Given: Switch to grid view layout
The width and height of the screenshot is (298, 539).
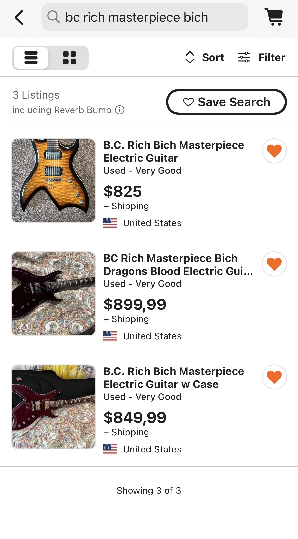Looking at the screenshot, I should pyautogui.click(x=70, y=58).
